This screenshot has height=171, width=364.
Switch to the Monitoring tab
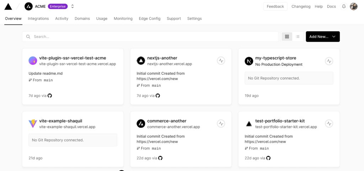coord(123,18)
